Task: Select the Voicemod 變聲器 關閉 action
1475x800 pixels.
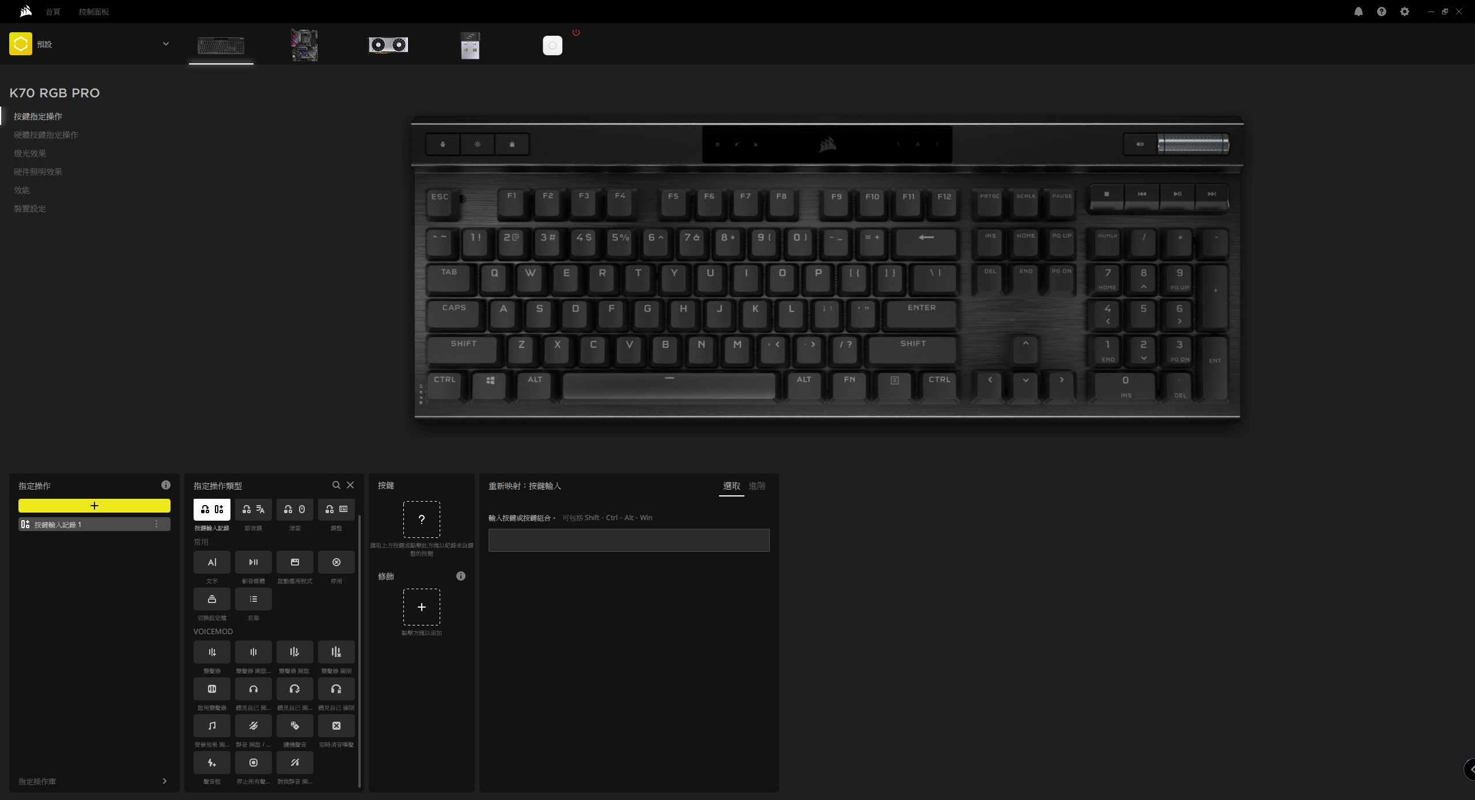Action: tap(336, 652)
